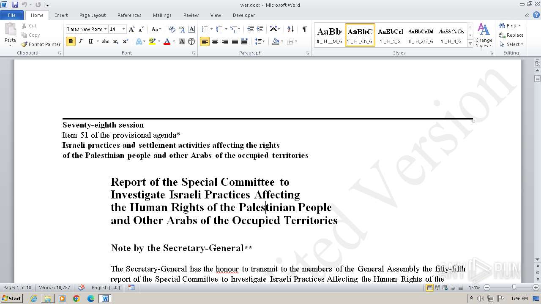Expand the Paste options arrow
Viewport: 541px width, 304px height.
[x=10, y=45]
